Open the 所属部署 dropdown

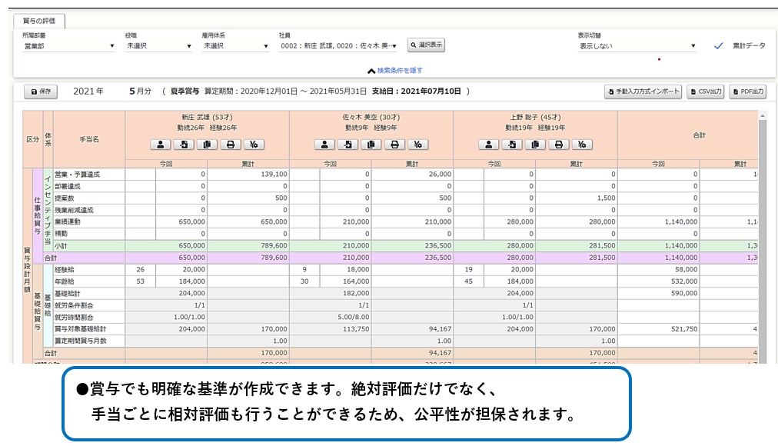(68, 46)
